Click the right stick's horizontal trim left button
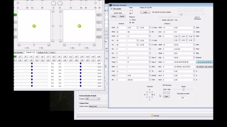This screenshot has height=127, width=227. click(65, 45)
